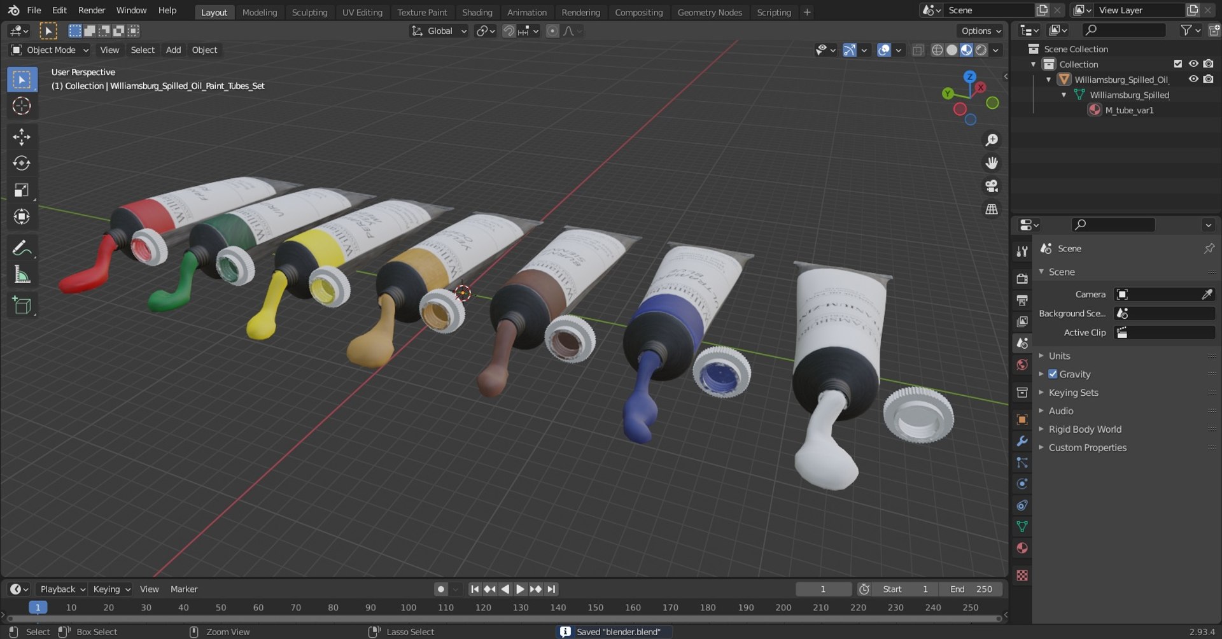Open the viewport Options dropdown
Viewport: 1222px width, 639px height.
[981, 31]
